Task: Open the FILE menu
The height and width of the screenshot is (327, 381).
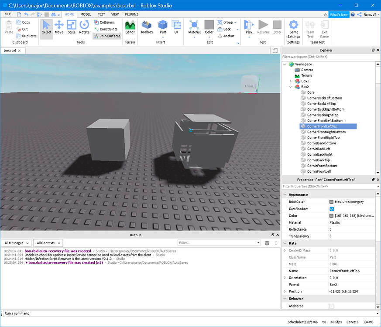Action: click(8, 14)
